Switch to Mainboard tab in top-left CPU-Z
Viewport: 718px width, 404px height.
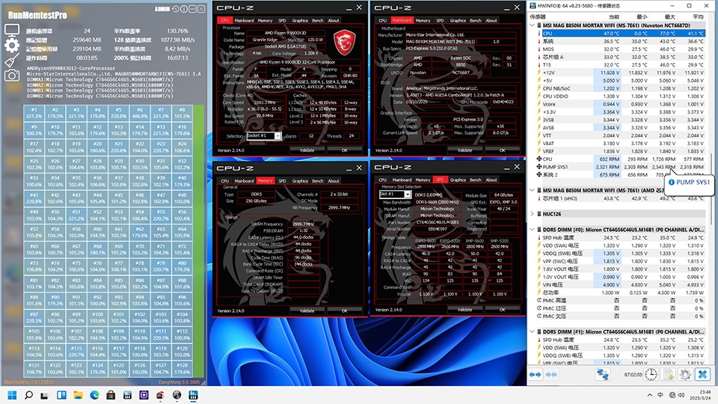pyautogui.click(x=244, y=21)
